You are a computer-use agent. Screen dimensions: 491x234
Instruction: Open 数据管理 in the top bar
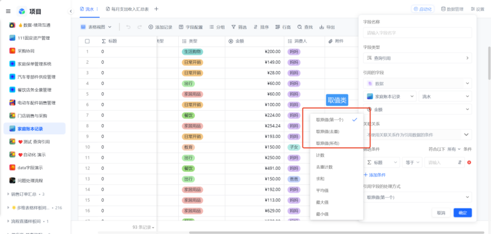[452, 9]
